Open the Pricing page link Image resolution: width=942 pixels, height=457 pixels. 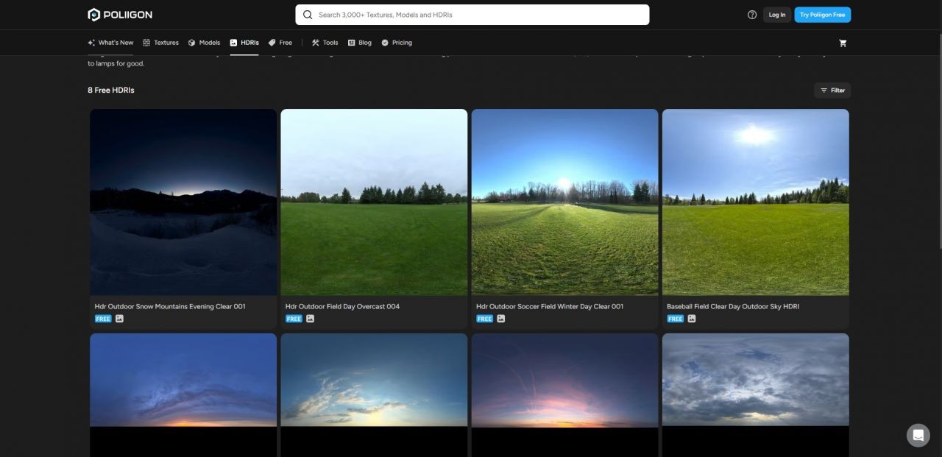[396, 43]
